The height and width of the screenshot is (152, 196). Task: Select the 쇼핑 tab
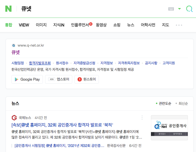(117, 25)
